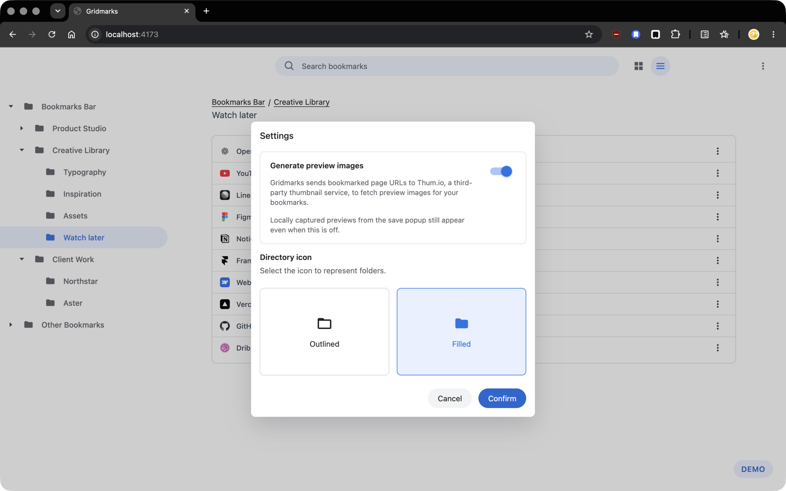Confirm the settings dialog
The width and height of the screenshot is (786, 491).
(x=502, y=398)
